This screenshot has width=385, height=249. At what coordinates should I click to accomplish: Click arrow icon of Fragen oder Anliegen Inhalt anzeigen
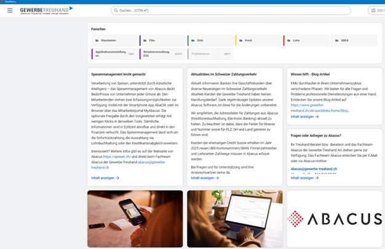(x=317, y=178)
